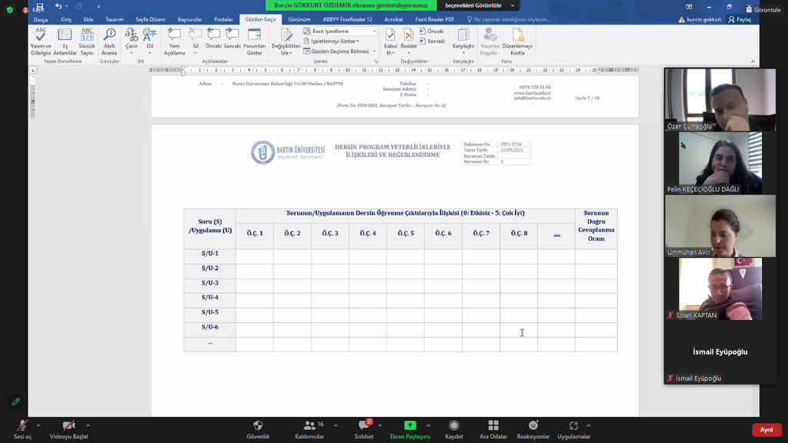The image size is (788, 443).
Task: Open the Başvurular ribbon tab
Action: point(190,19)
